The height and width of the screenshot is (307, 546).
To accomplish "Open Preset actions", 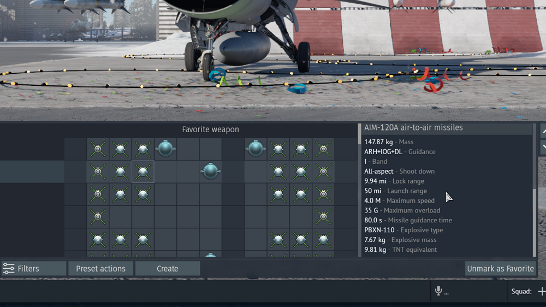I will click(100, 268).
